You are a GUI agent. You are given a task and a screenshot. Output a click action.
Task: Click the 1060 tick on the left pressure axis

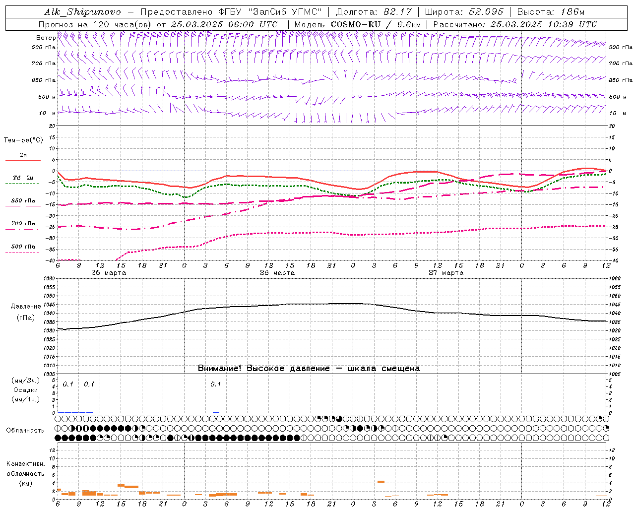50,279
